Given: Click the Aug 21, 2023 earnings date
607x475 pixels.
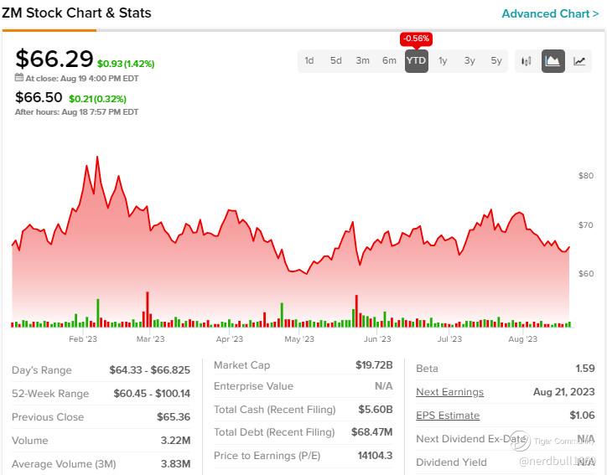Looking at the screenshot, I should click(564, 392).
